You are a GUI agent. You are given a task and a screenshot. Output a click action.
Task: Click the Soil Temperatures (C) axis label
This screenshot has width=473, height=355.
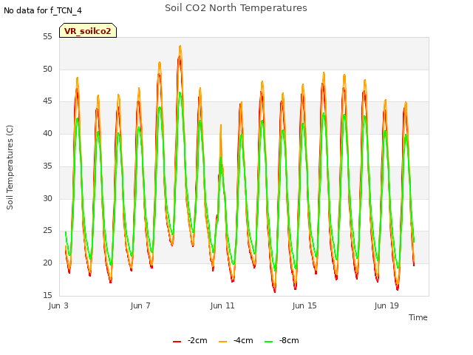tap(10, 167)
